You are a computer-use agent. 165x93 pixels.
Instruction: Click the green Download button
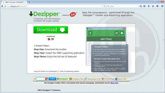pyautogui.click(x=51, y=30)
